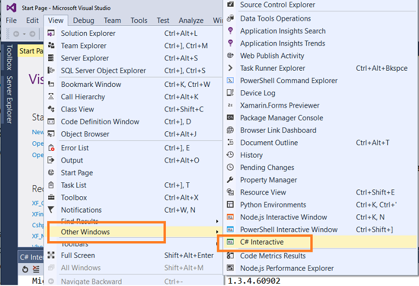The width and height of the screenshot is (419, 286).
Task: Click the Task List clipboard icon
Action: point(51,185)
